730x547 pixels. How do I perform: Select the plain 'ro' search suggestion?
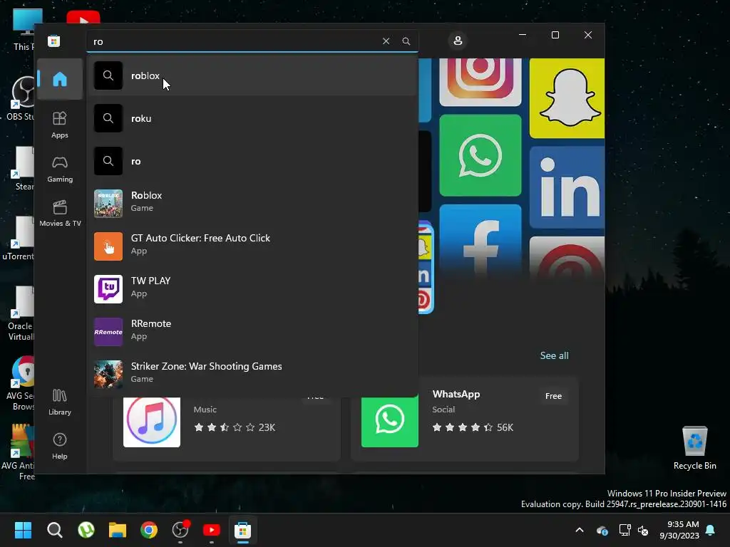253,161
